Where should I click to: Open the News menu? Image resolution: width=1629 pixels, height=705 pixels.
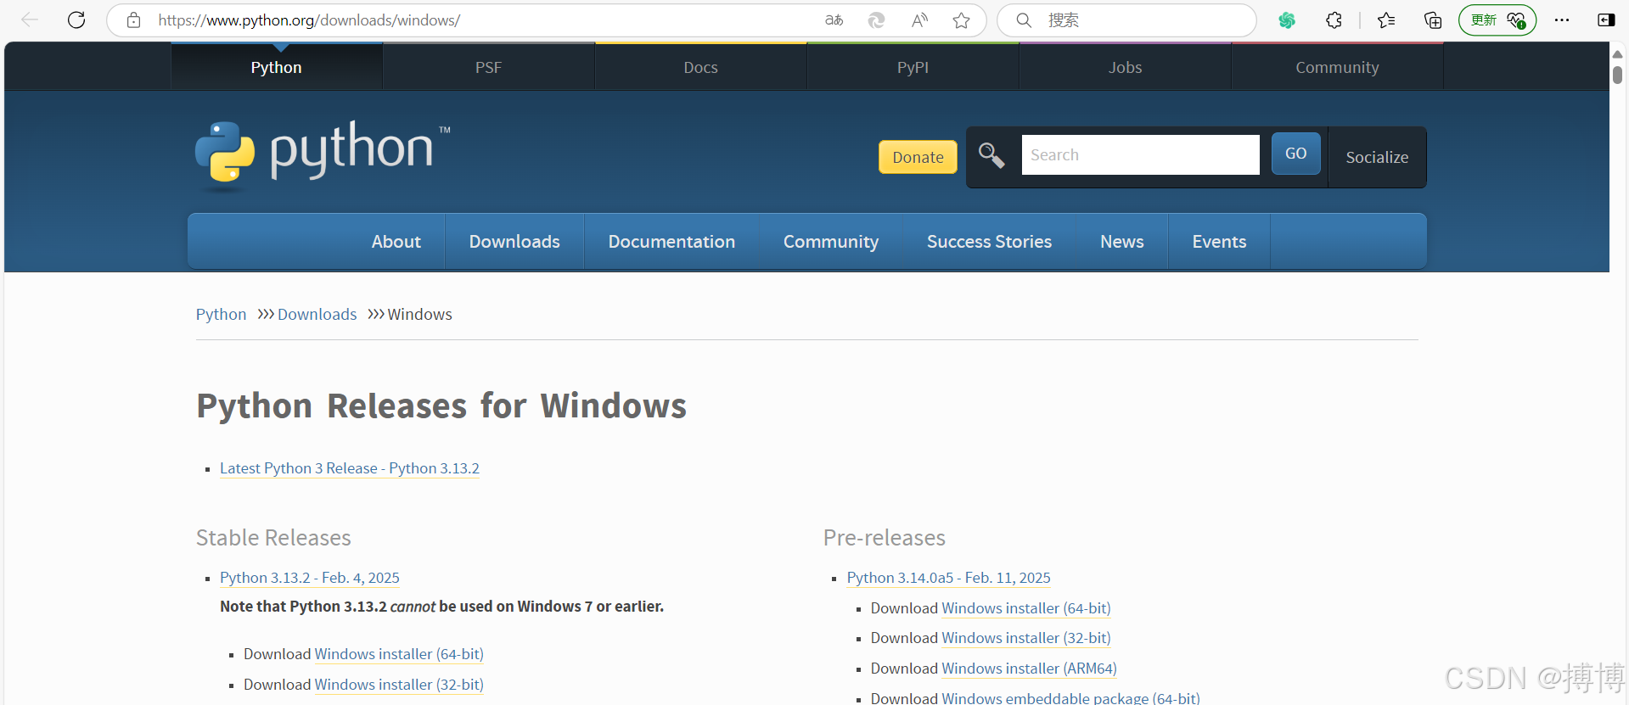pyautogui.click(x=1122, y=242)
